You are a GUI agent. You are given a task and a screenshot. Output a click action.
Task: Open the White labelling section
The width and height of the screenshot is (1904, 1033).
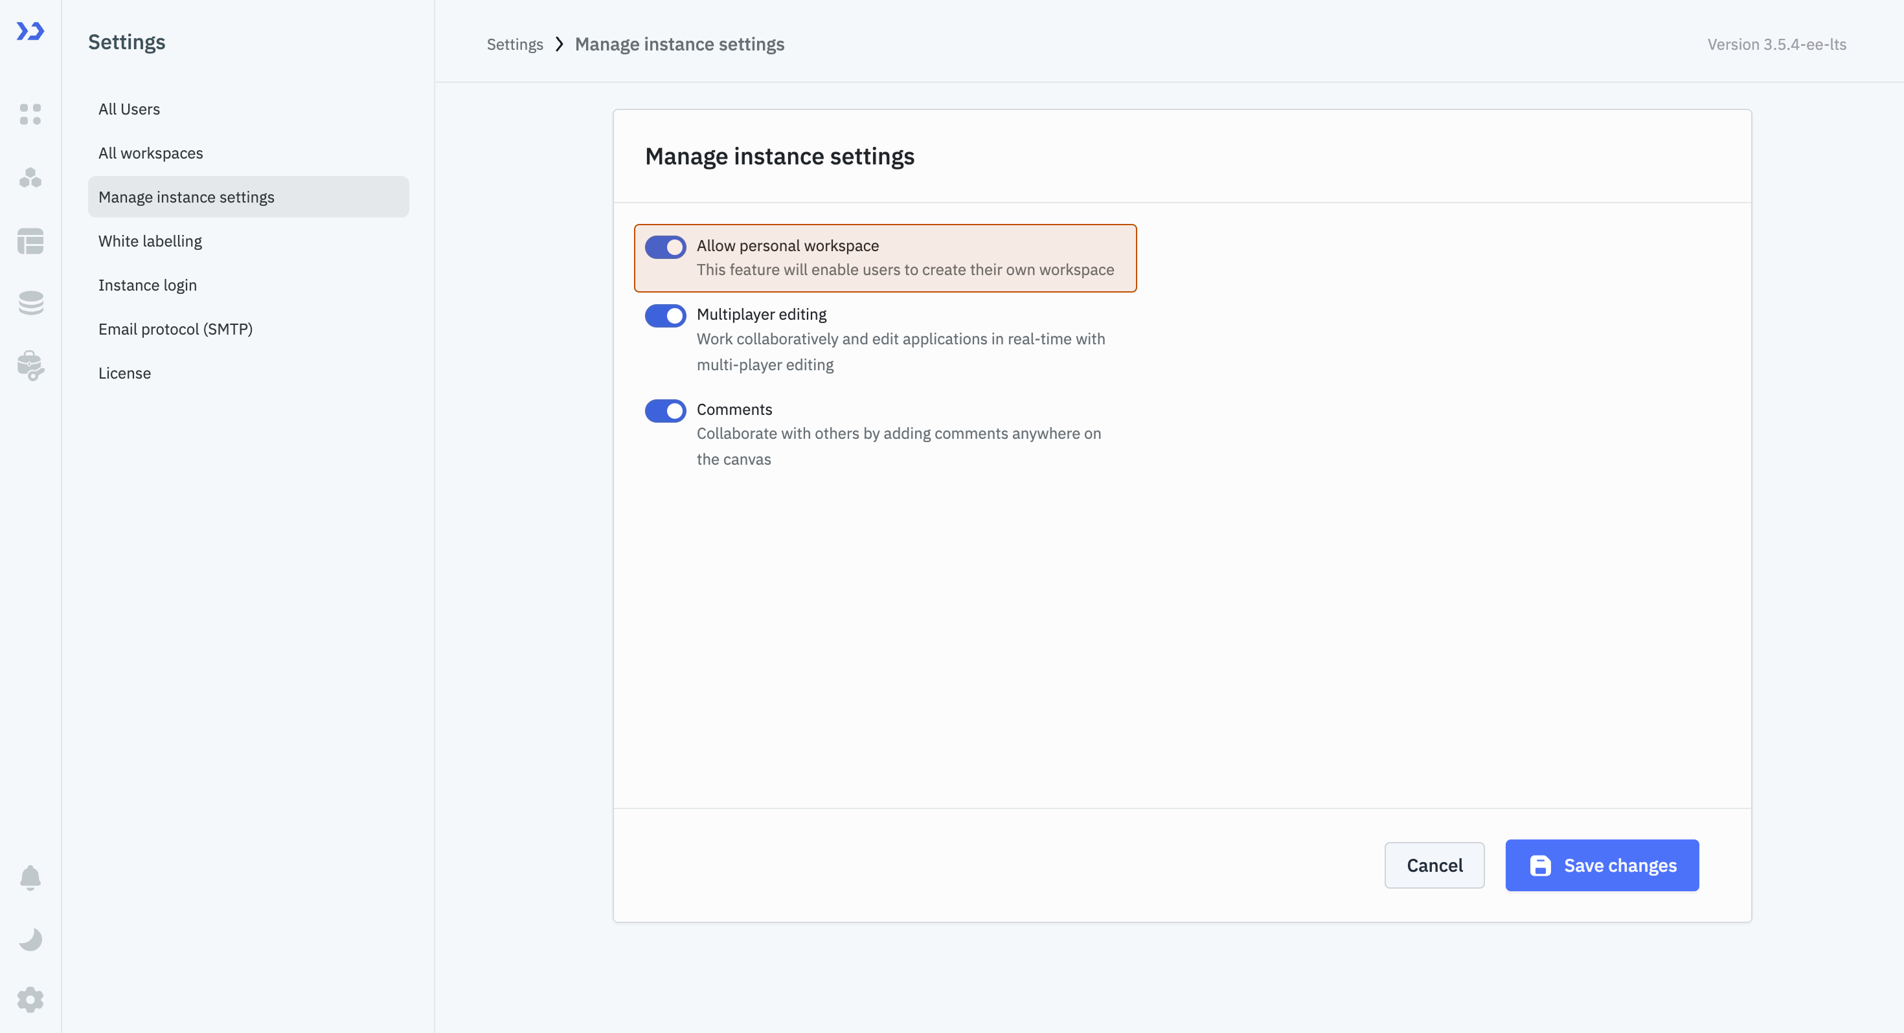coord(150,241)
